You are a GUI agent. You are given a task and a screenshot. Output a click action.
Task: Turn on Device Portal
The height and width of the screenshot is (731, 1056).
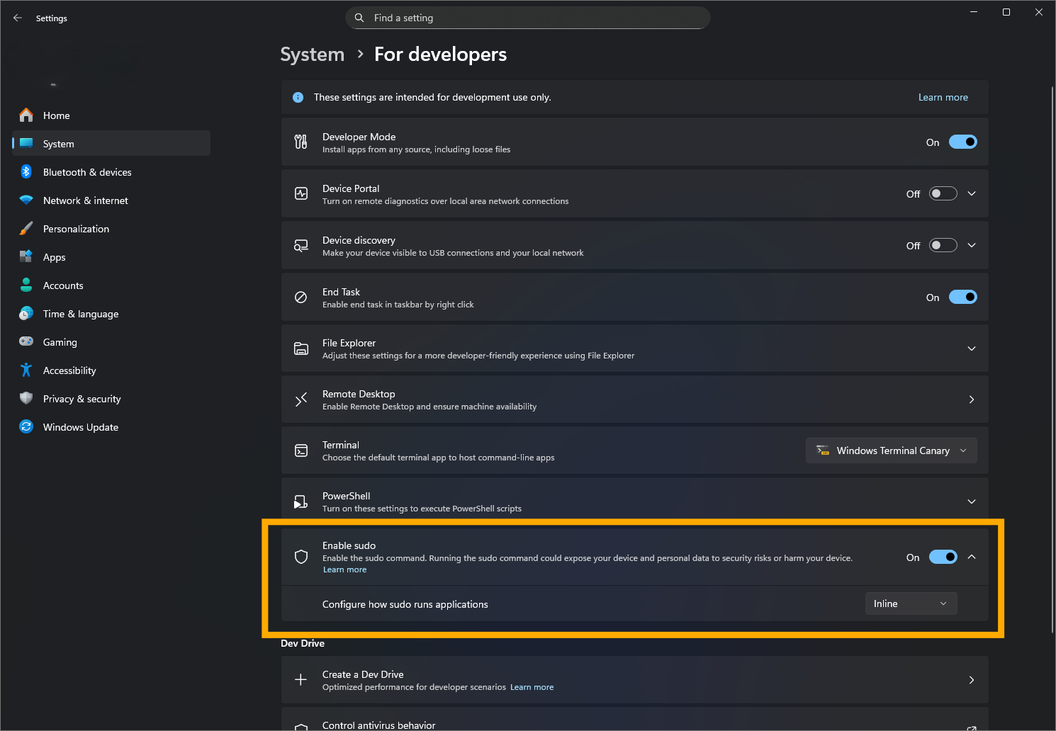coord(943,193)
